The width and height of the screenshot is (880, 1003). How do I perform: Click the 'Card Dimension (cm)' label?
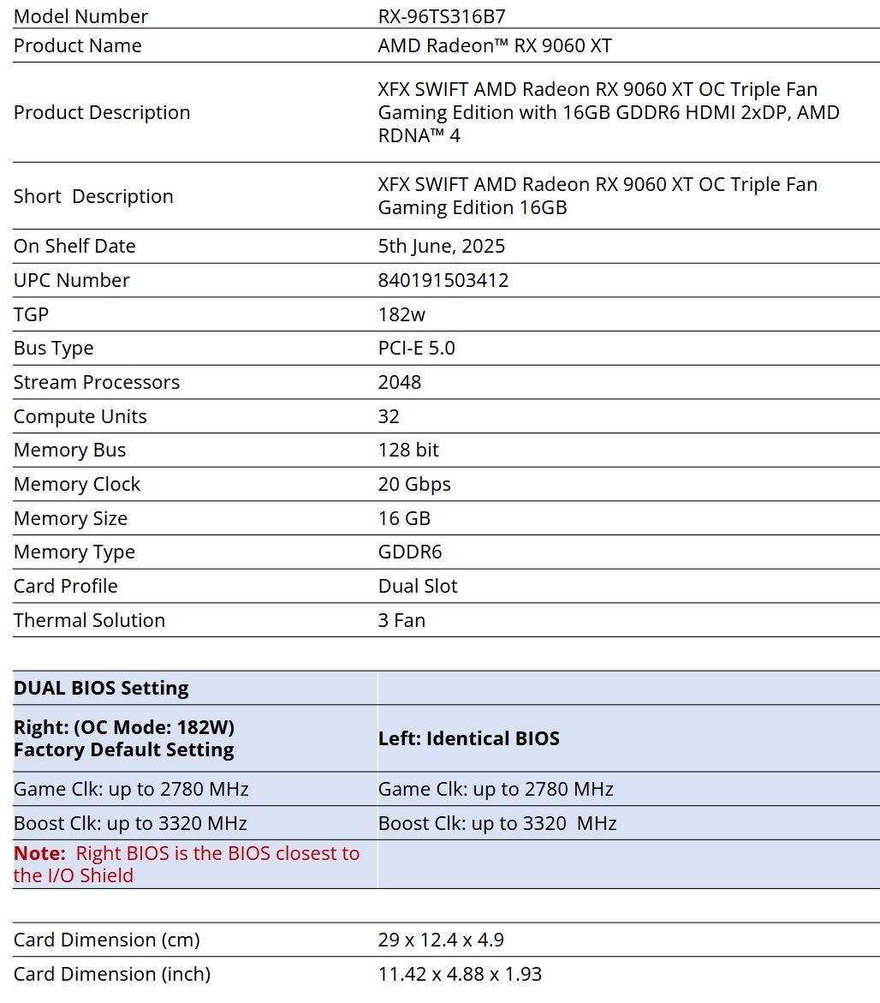107,940
